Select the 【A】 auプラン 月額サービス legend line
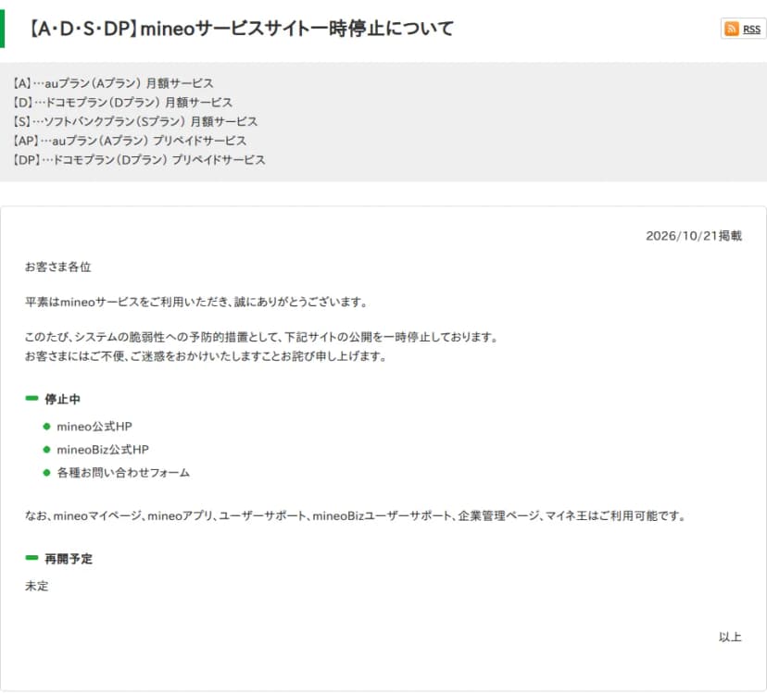 click(113, 83)
